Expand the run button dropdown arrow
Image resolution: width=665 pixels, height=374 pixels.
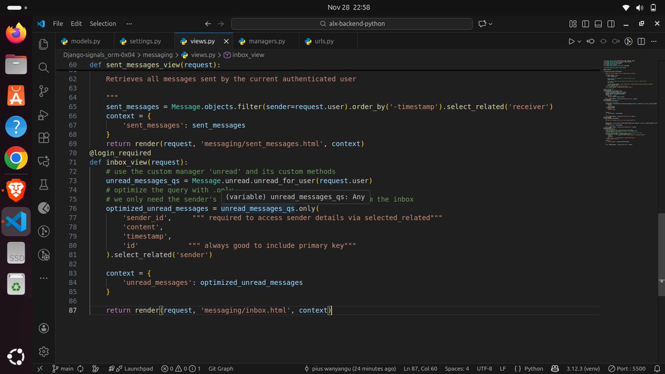[580, 42]
